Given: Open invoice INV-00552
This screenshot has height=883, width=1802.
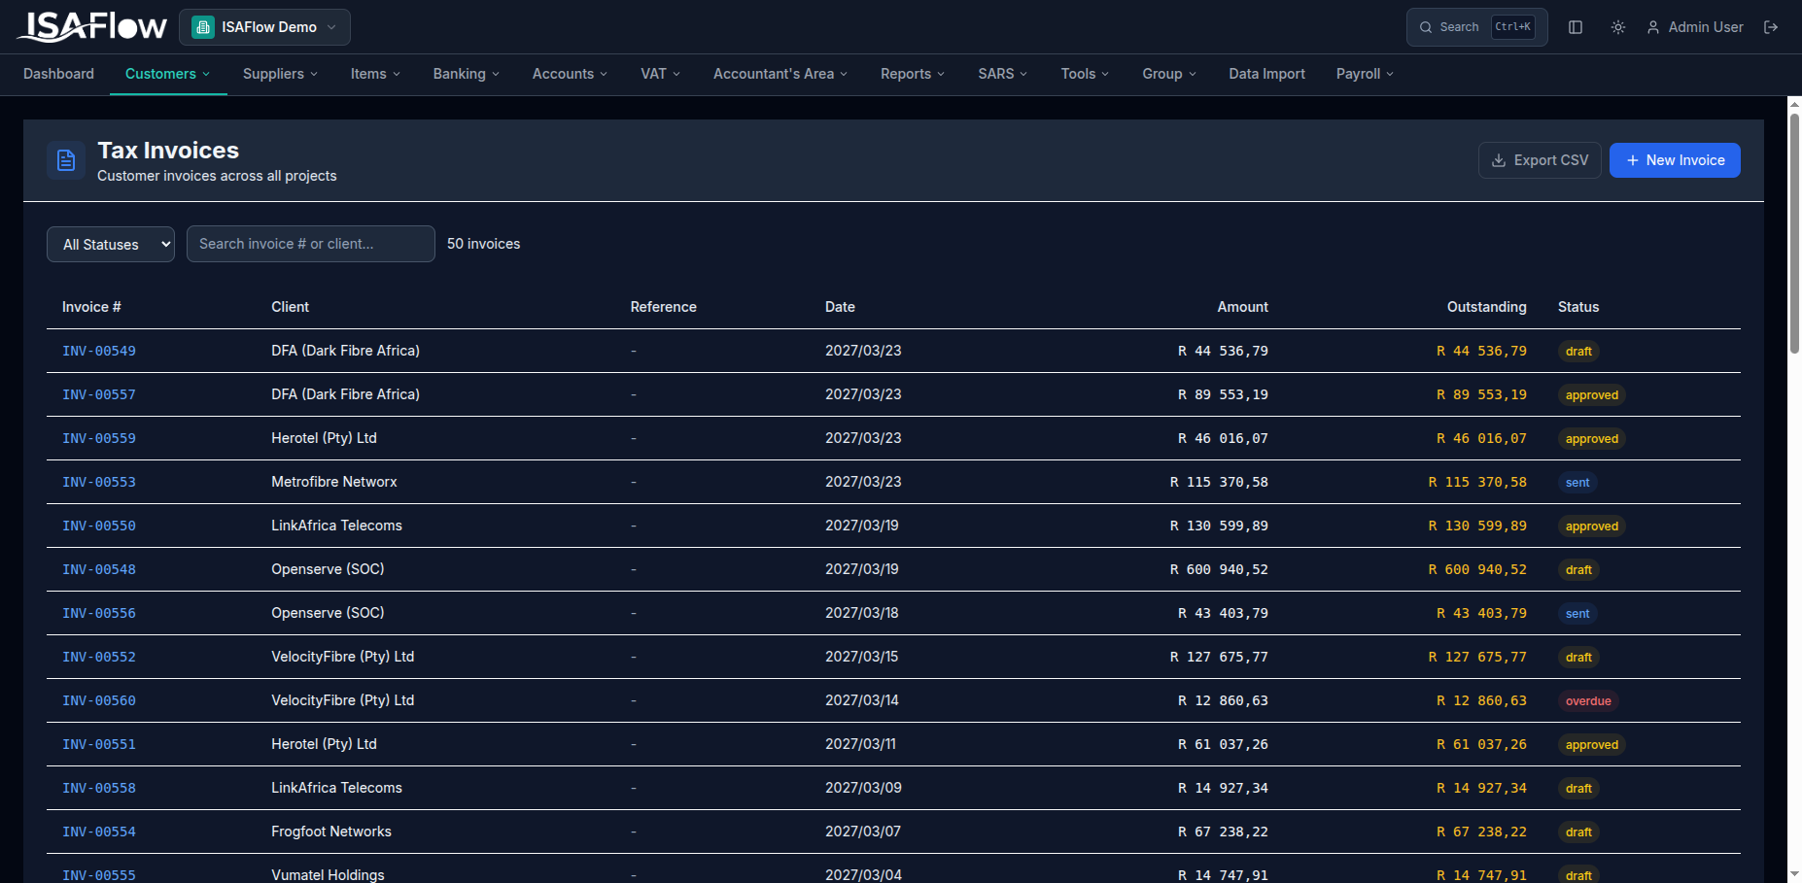Looking at the screenshot, I should pyautogui.click(x=99, y=657).
